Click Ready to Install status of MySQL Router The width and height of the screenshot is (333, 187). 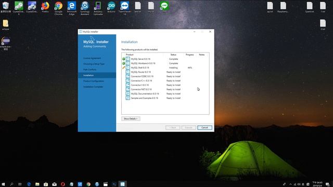(x=173, y=72)
